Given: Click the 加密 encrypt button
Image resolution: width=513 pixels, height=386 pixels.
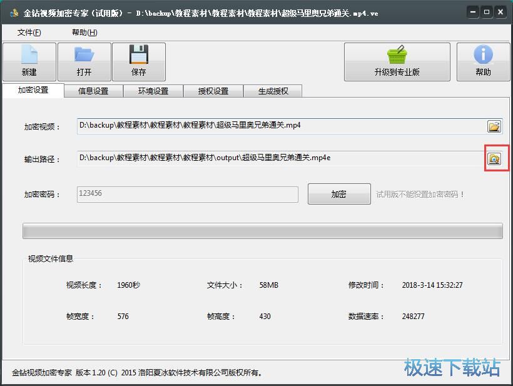Looking at the screenshot, I should (x=339, y=194).
